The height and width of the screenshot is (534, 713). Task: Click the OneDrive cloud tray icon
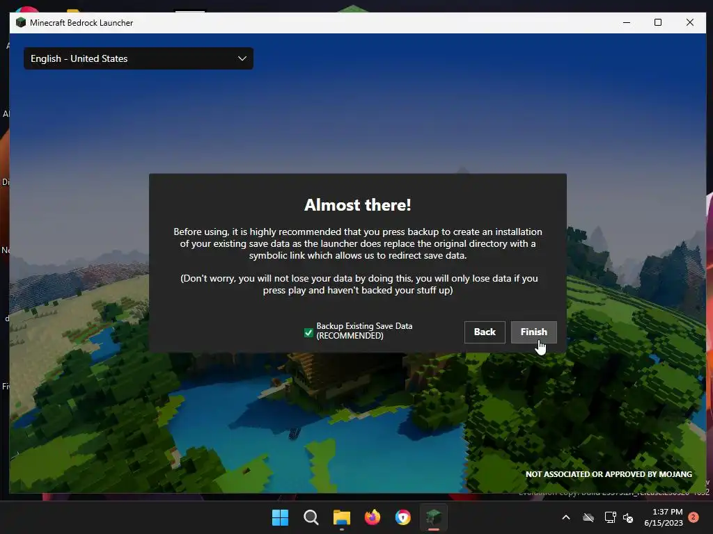(588, 517)
